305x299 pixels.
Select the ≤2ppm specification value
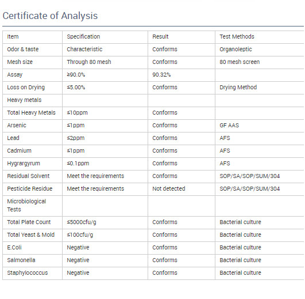click(x=76, y=138)
